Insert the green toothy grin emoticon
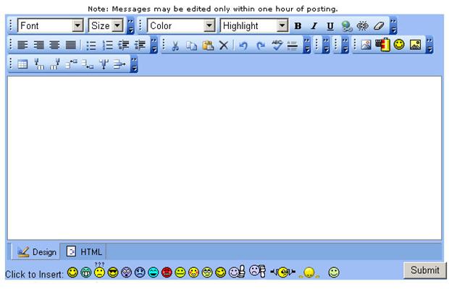The width and height of the screenshot is (449, 289). click(x=86, y=272)
